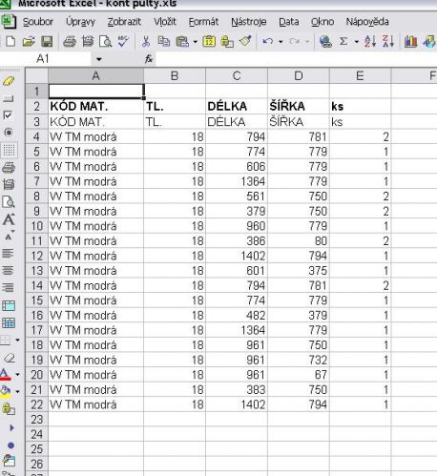Cut selection with the scissors icon
437x476 pixels.
coord(146,42)
